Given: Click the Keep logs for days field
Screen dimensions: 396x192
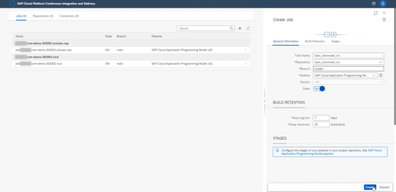Looking at the screenshot, I should [321, 118].
